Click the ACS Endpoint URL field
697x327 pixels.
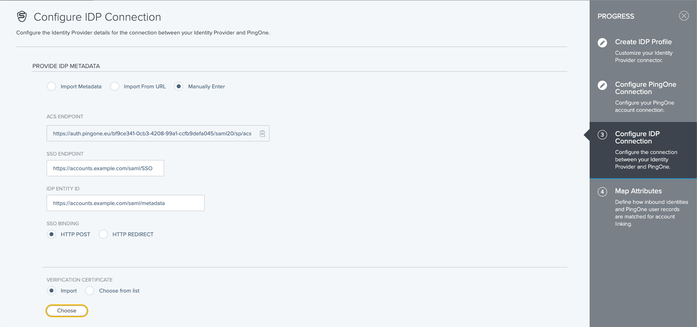tap(152, 134)
